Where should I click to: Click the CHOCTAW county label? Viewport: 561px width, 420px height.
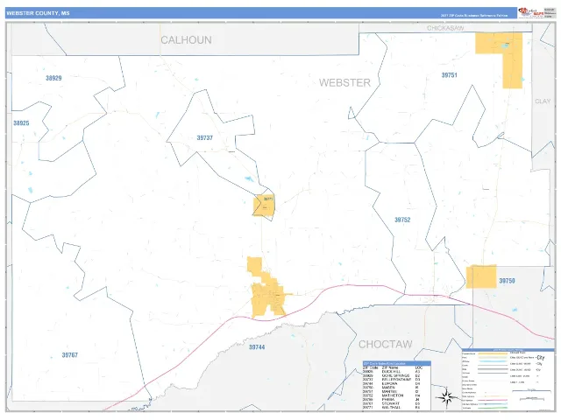click(x=386, y=344)
